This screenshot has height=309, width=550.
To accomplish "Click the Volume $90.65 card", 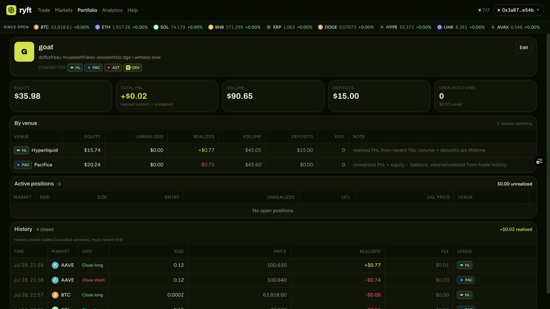I will pos(273,96).
